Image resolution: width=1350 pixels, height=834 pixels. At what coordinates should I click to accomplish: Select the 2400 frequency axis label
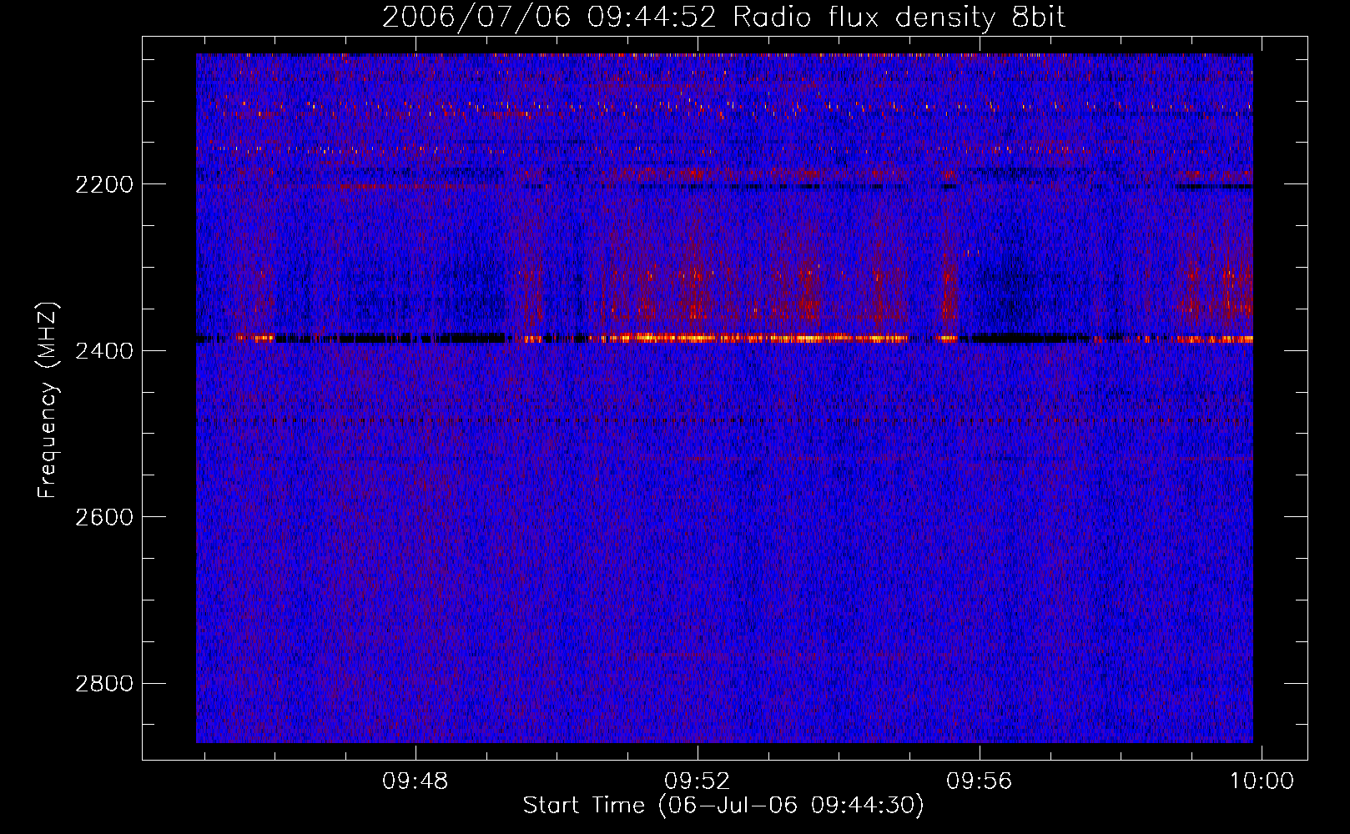coord(104,351)
